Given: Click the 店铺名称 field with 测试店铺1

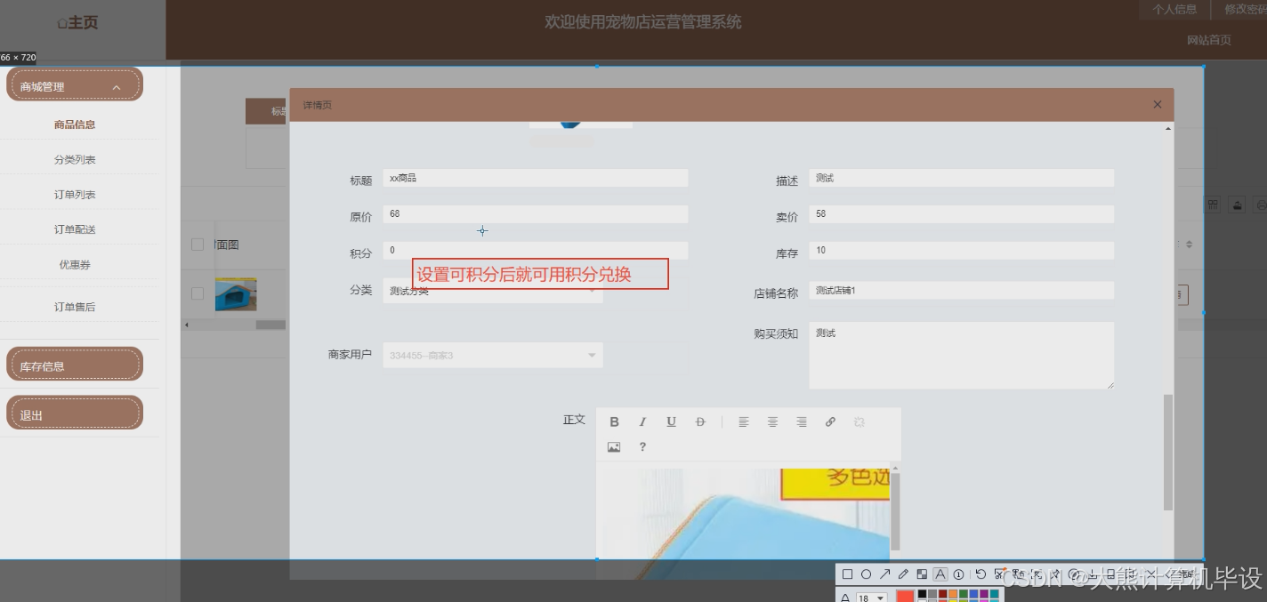Looking at the screenshot, I should (961, 291).
